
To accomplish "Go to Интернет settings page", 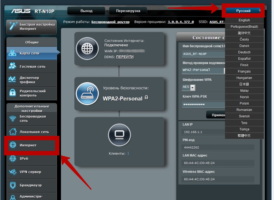I will tap(32, 145).
